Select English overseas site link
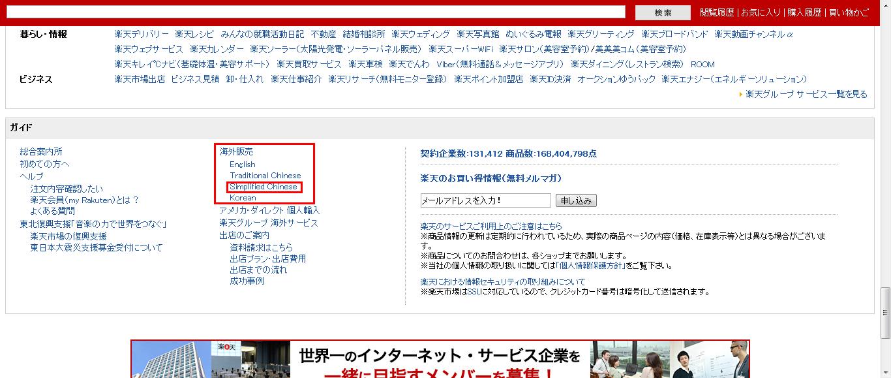The width and height of the screenshot is (891, 378). pos(243,164)
